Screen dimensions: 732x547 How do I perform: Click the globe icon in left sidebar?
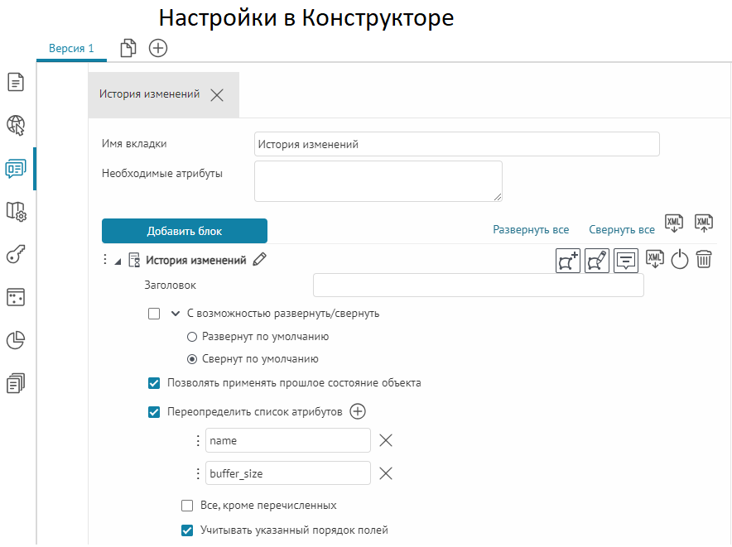tap(17, 125)
